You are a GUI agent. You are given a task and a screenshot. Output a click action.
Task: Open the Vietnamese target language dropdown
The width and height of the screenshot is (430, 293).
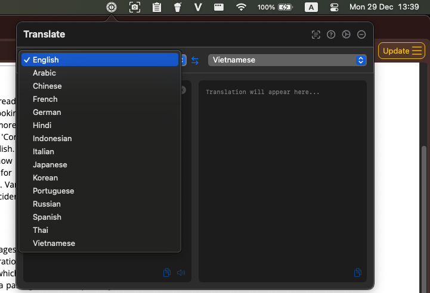coord(287,60)
